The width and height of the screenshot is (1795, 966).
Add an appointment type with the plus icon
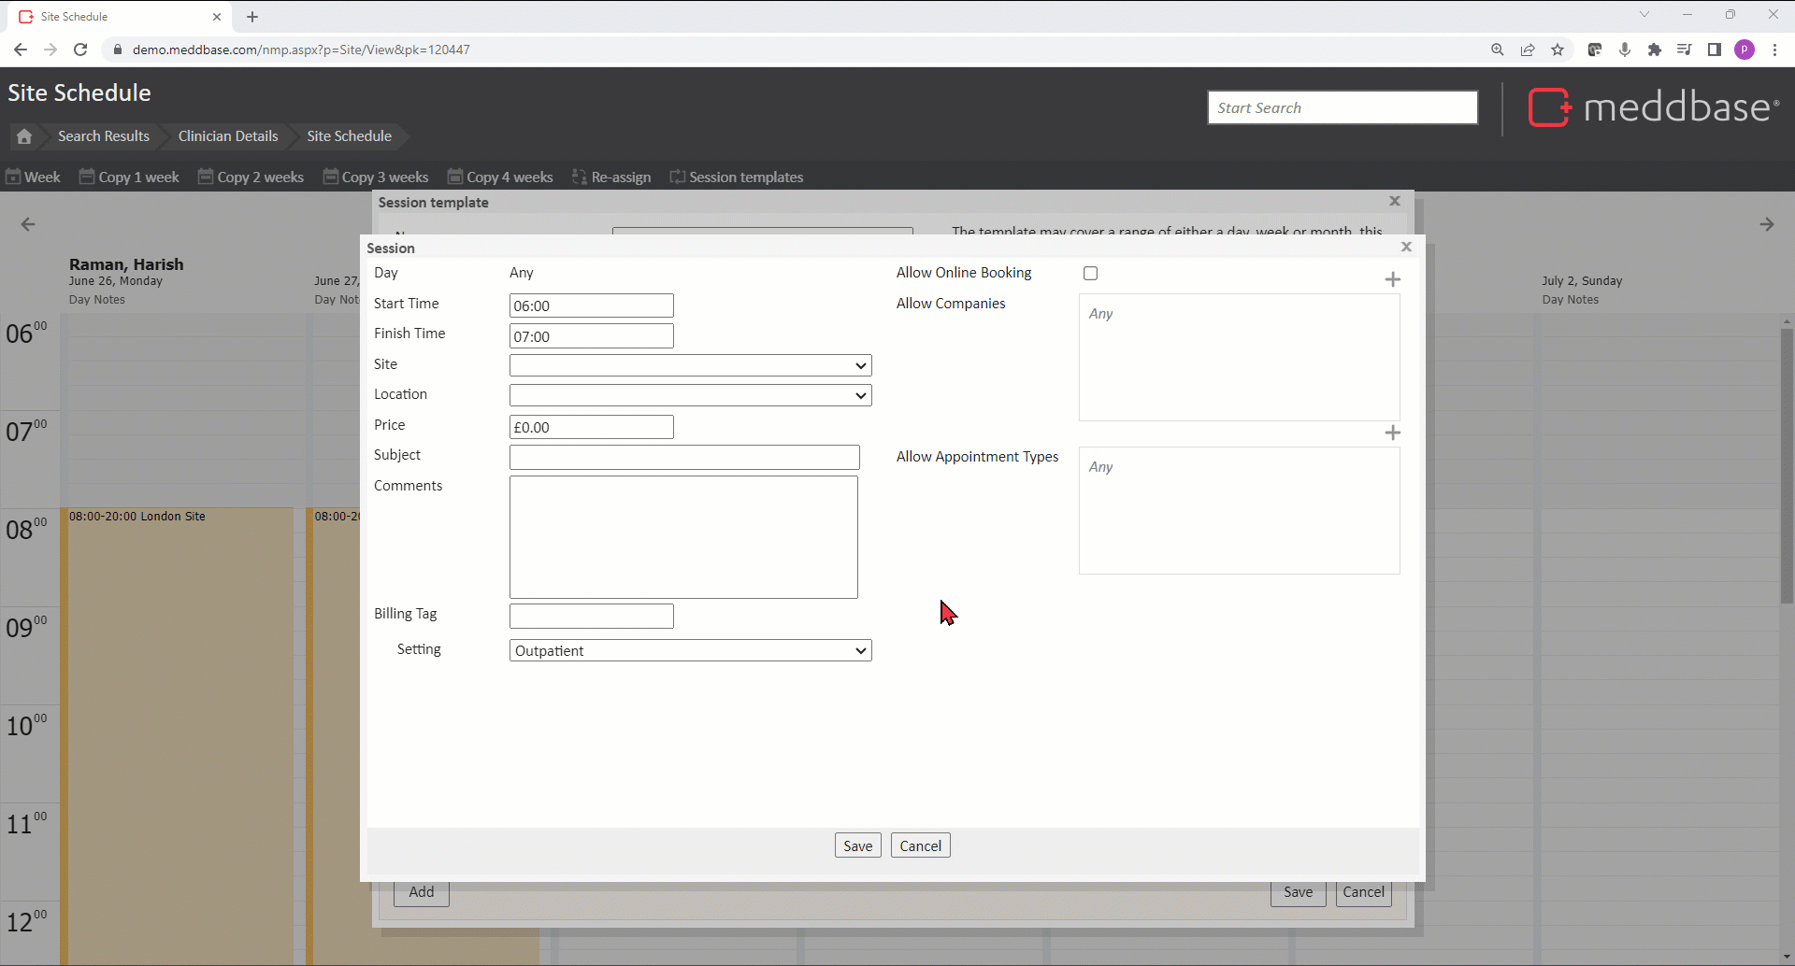(x=1392, y=433)
